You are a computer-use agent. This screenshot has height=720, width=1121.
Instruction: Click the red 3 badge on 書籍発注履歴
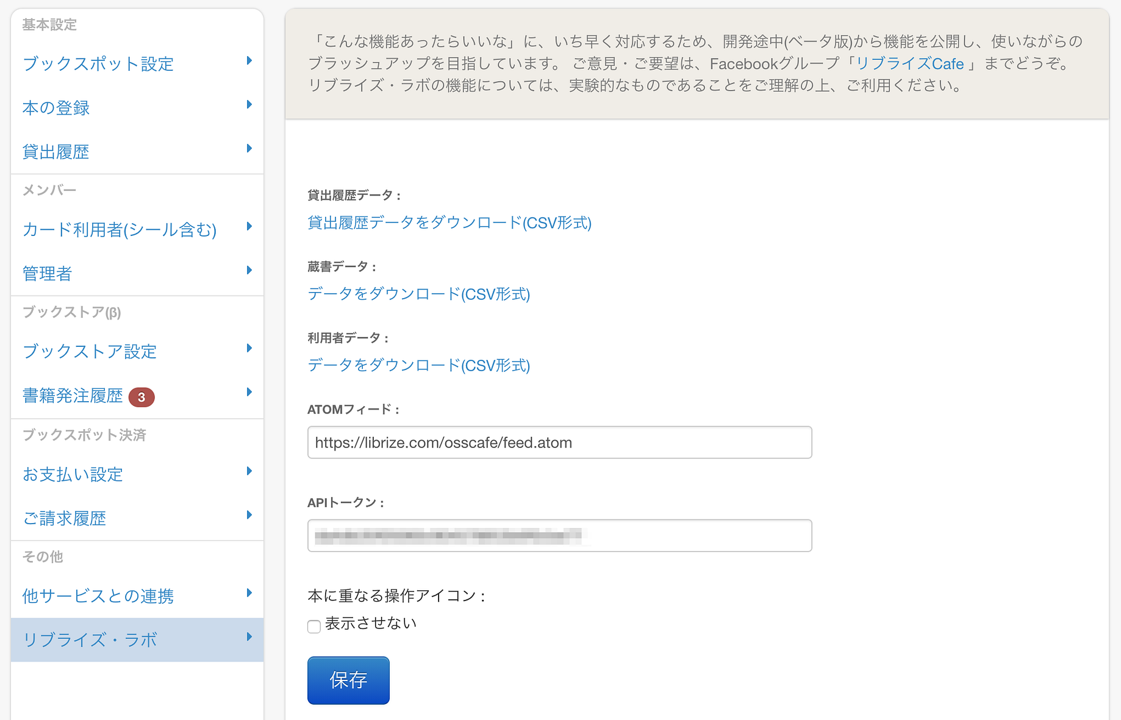141,397
